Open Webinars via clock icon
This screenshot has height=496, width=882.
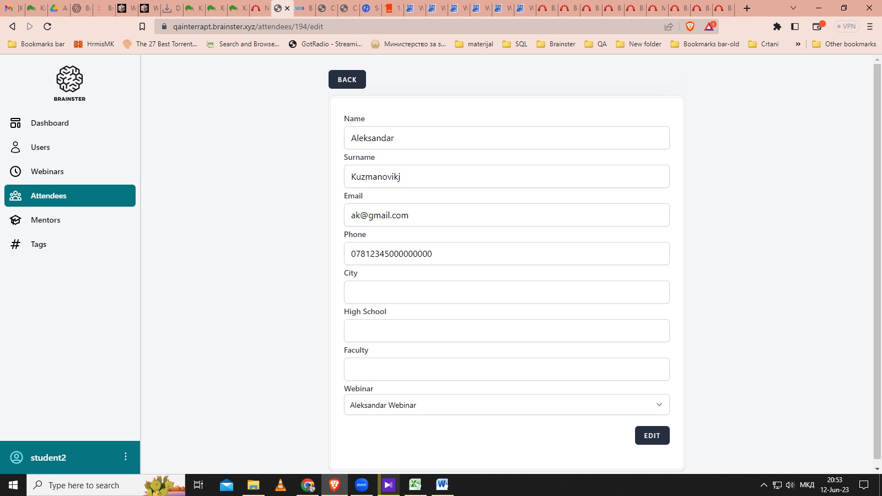point(15,171)
